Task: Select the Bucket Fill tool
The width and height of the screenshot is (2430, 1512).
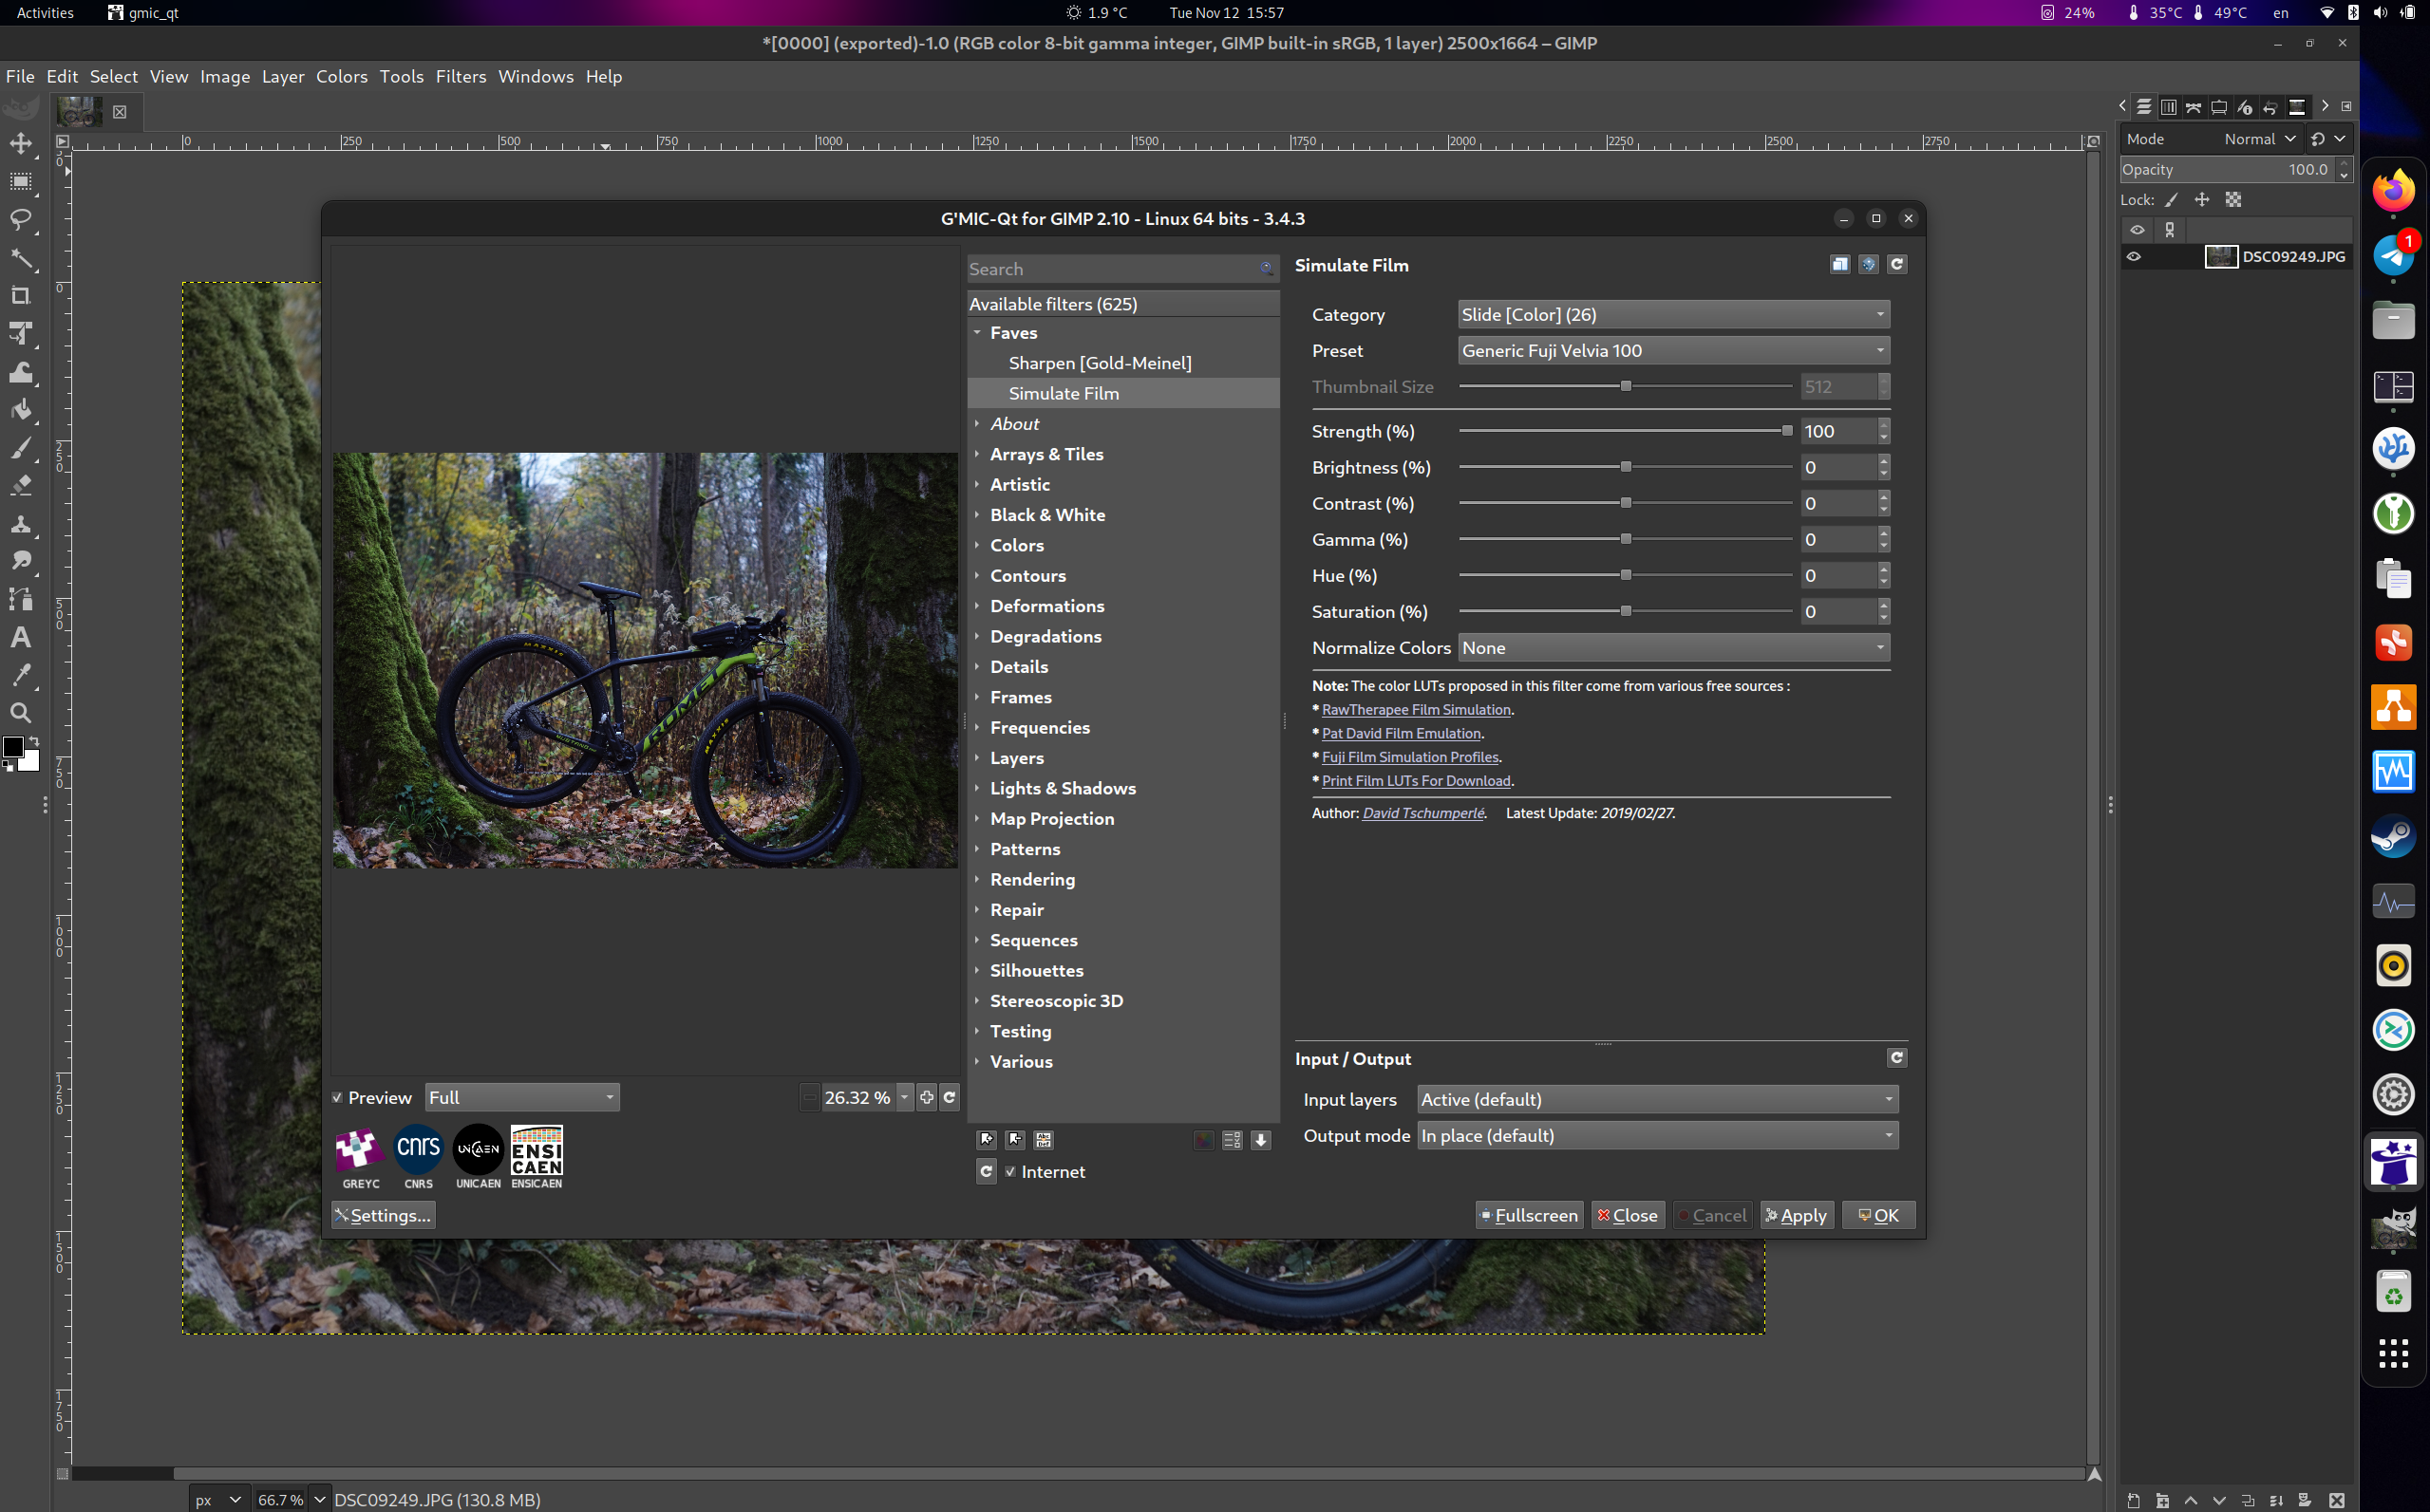Action: point(21,410)
